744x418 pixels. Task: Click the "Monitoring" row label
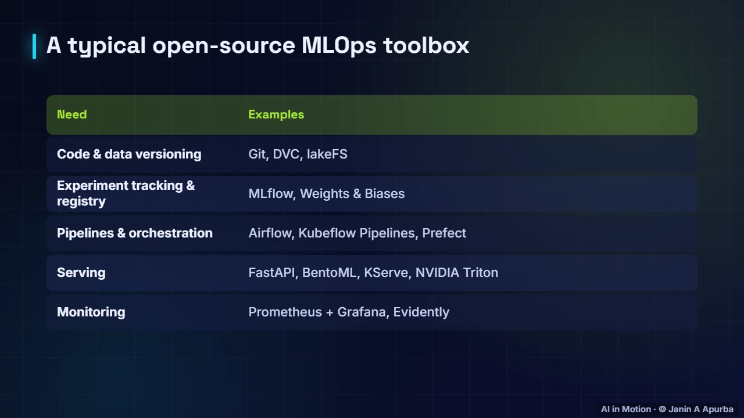click(x=91, y=312)
